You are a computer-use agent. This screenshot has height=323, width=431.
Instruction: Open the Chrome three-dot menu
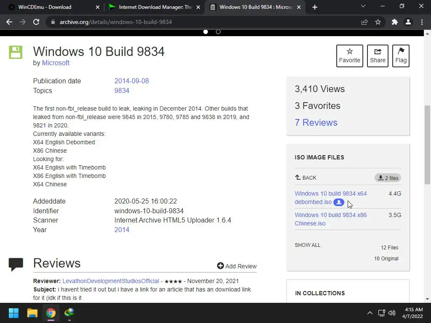[x=422, y=22]
